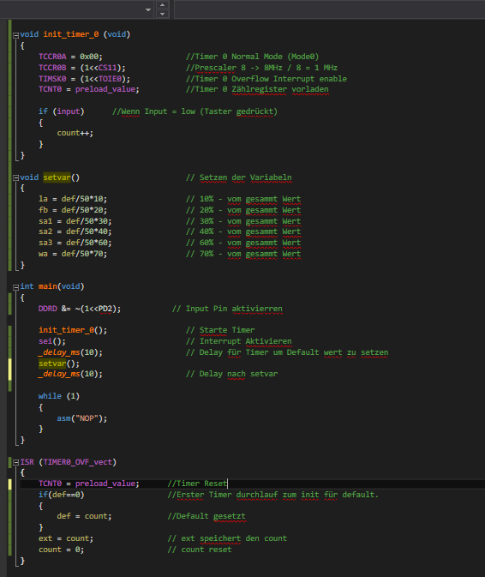Click the CS11 bit identifier
The width and height of the screenshot is (485, 577).
pyautogui.click(x=108, y=68)
